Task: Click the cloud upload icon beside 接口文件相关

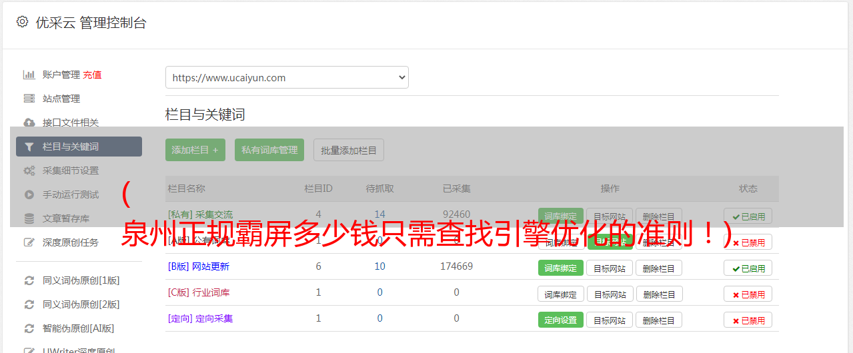Action: pyautogui.click(x=29, y=123)
